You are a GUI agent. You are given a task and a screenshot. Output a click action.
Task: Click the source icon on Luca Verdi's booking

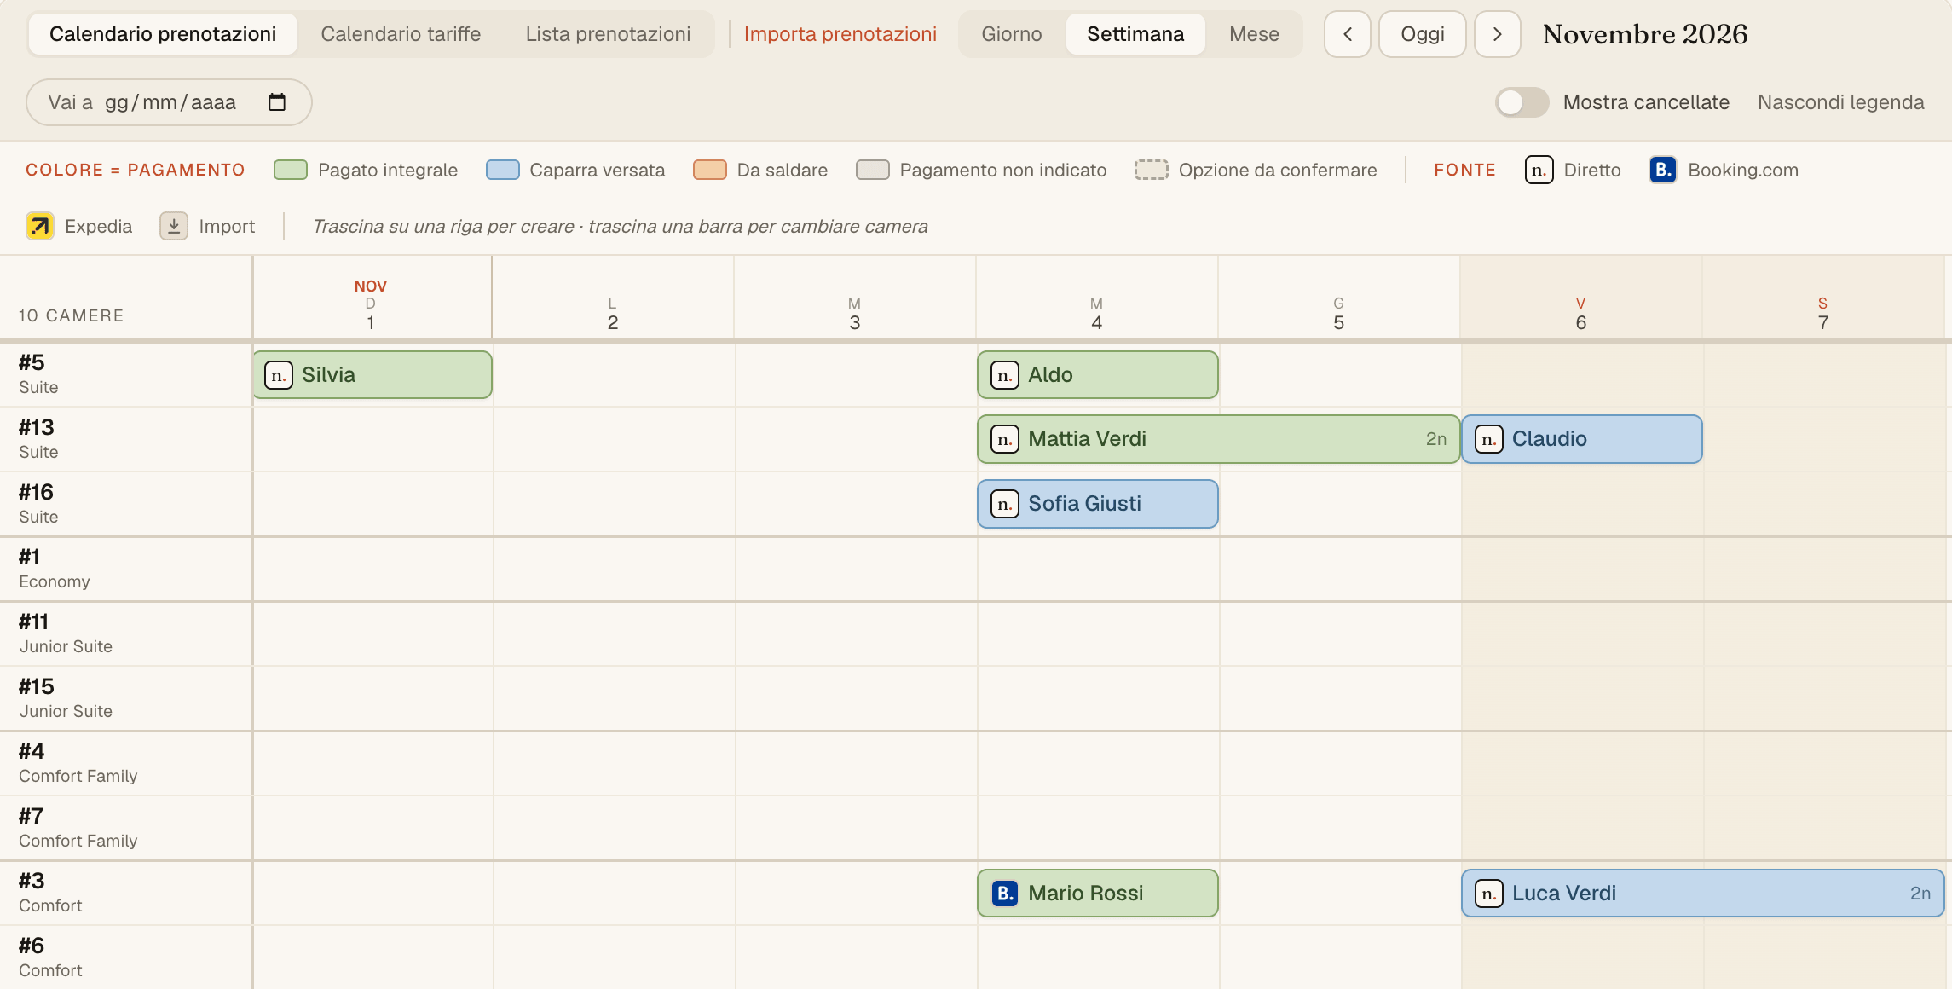(x=1489, y=894)
